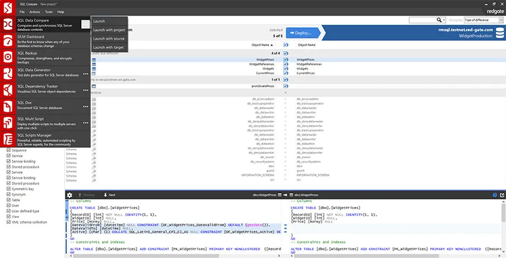
Task: Select the SQL Doc icon
Action: [x=8, y=106]
